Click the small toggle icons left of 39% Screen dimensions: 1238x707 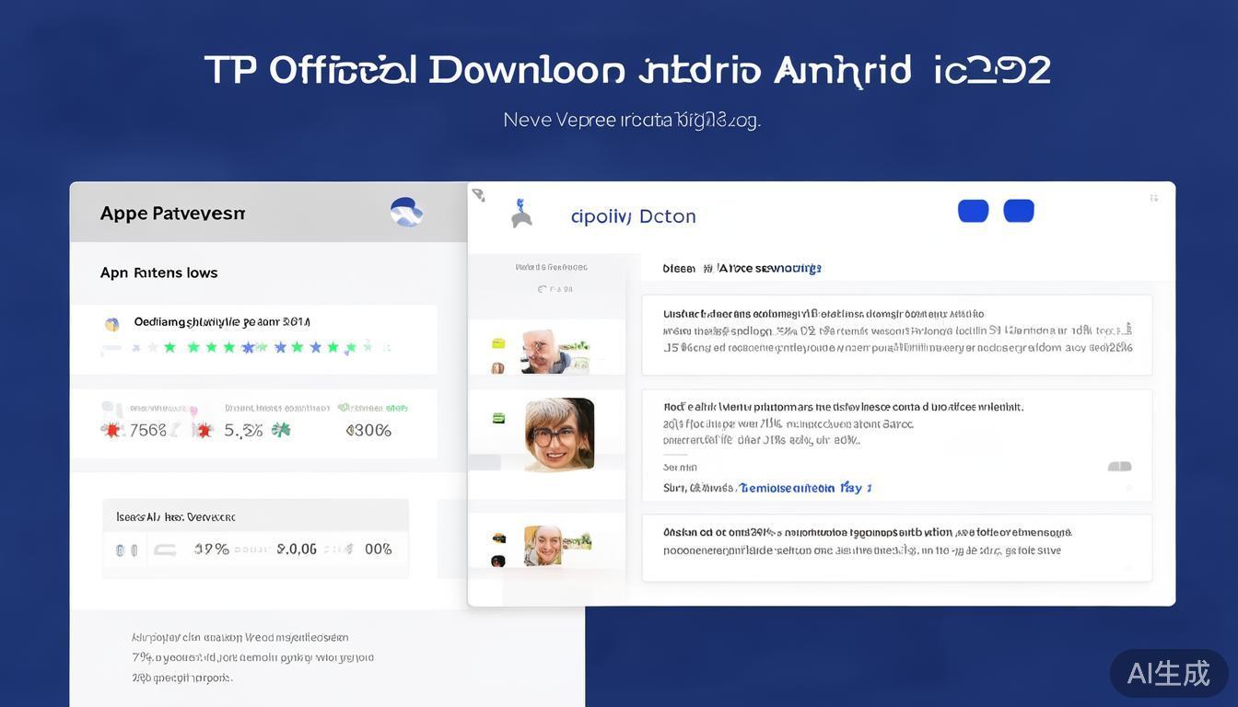click(127, 550)
